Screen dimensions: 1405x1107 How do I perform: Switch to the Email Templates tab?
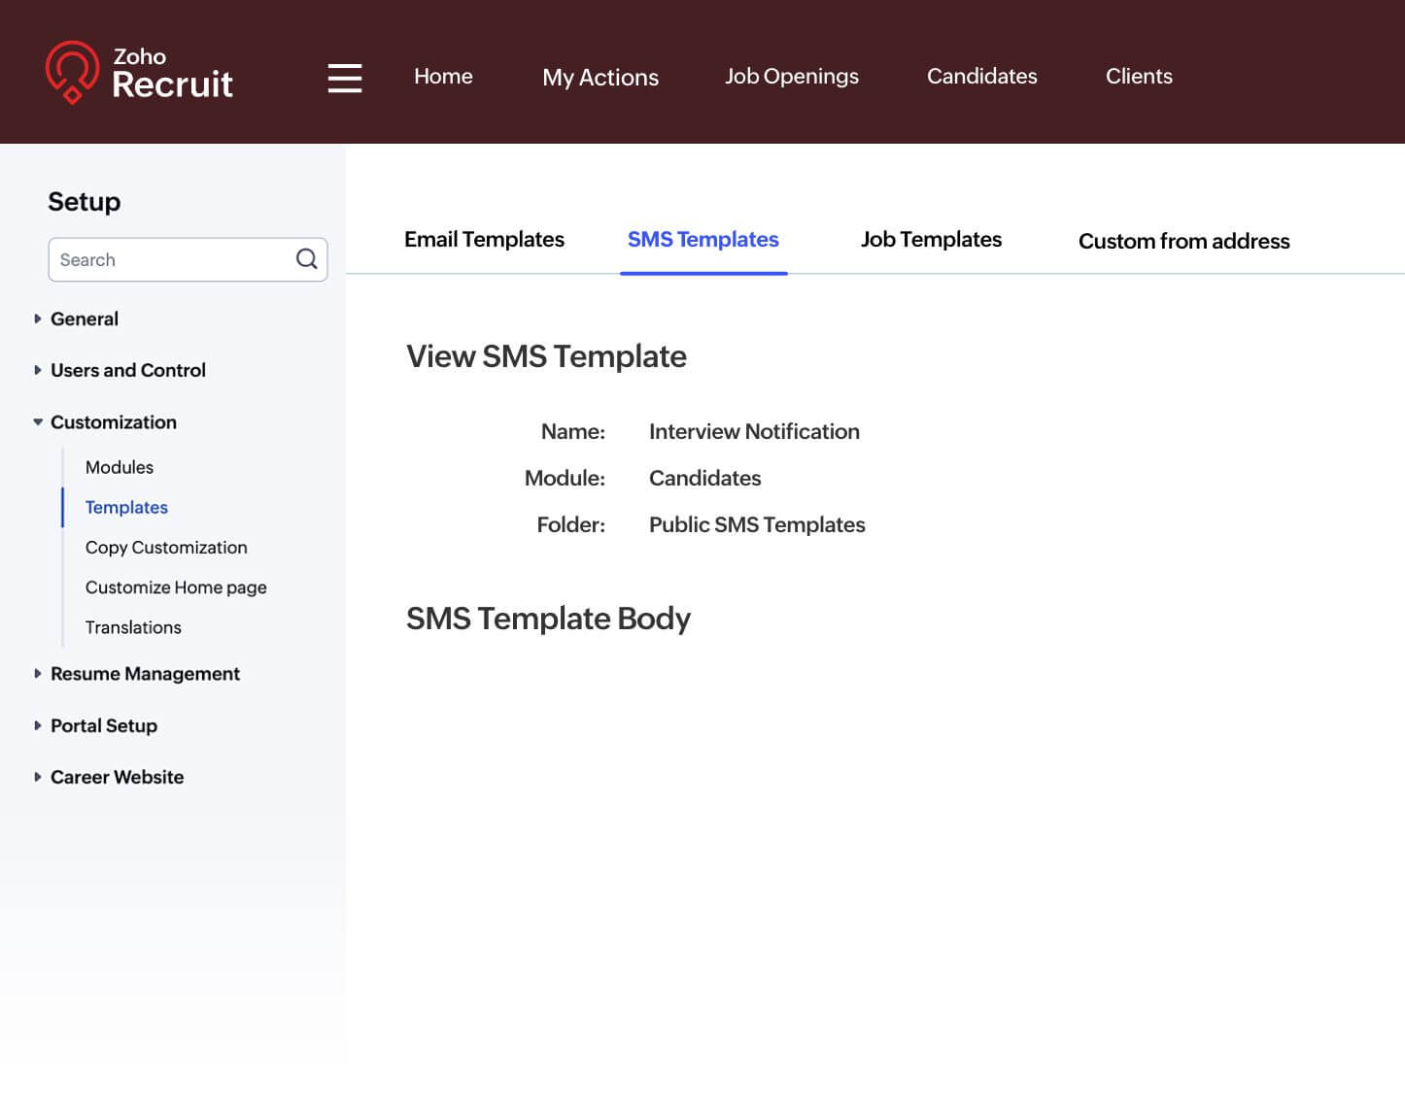coord(484,239)
